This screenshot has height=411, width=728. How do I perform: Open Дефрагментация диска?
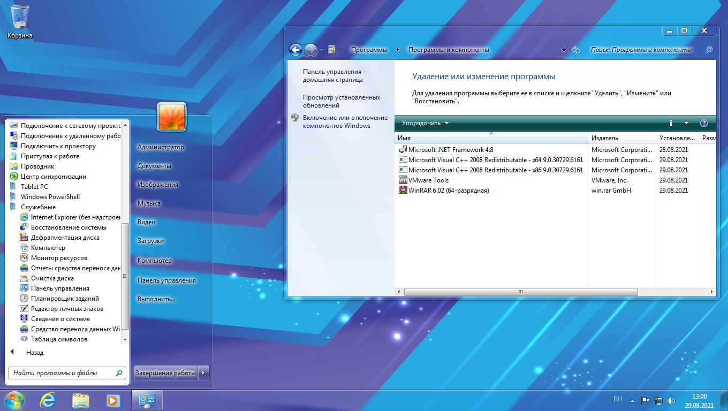[60, 238]
